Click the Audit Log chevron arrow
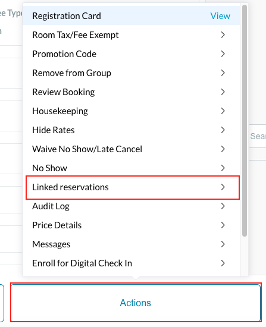 pos(223,206)
